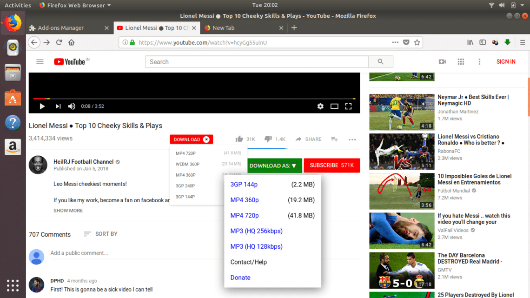Click the URL address bar
This screenshot has width=530, height=298.
(x=264, y=43)
